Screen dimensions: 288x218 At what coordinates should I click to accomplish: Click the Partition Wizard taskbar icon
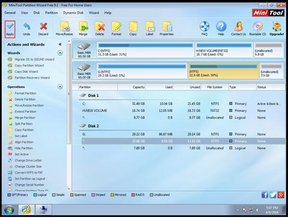[26, 210]
